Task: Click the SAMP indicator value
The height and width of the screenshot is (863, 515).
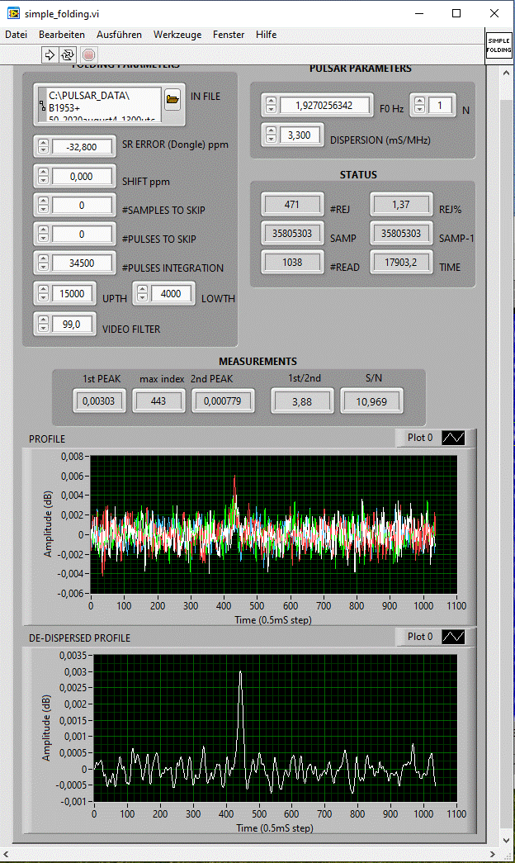Action: pyautogui.click(x=292, y=234)
